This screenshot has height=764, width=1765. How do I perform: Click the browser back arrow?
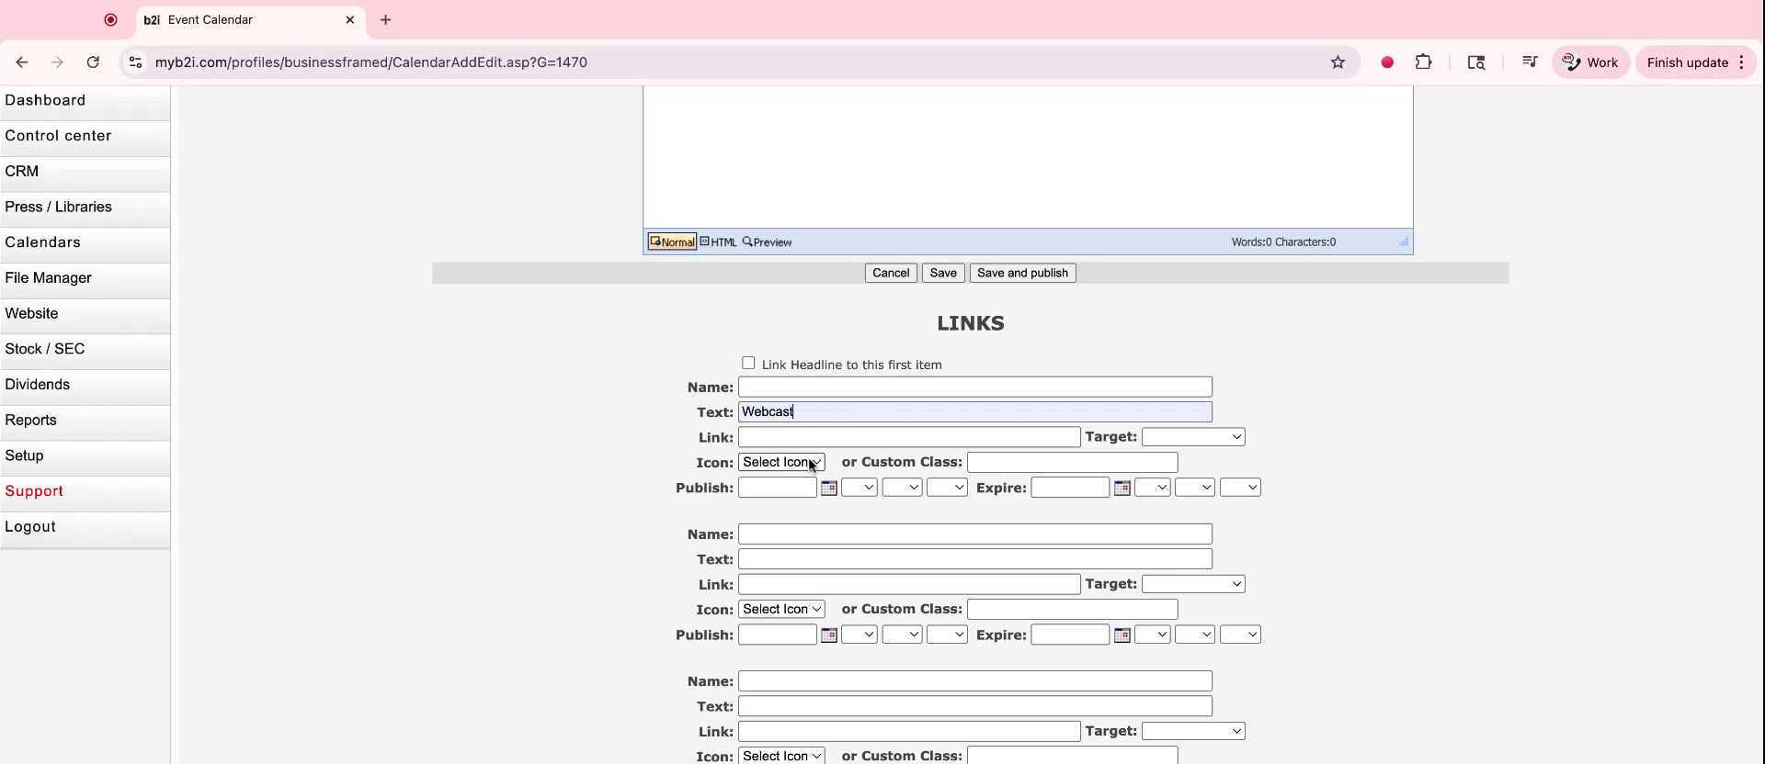(x=22, y=62)
